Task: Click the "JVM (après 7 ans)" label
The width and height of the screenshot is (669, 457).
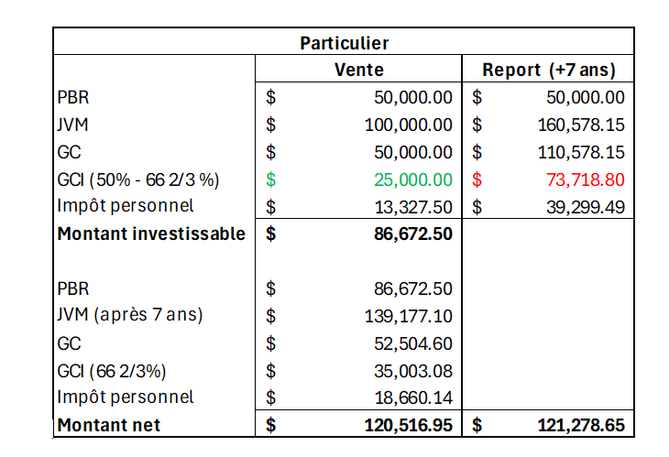Action: tap(130, 315)
